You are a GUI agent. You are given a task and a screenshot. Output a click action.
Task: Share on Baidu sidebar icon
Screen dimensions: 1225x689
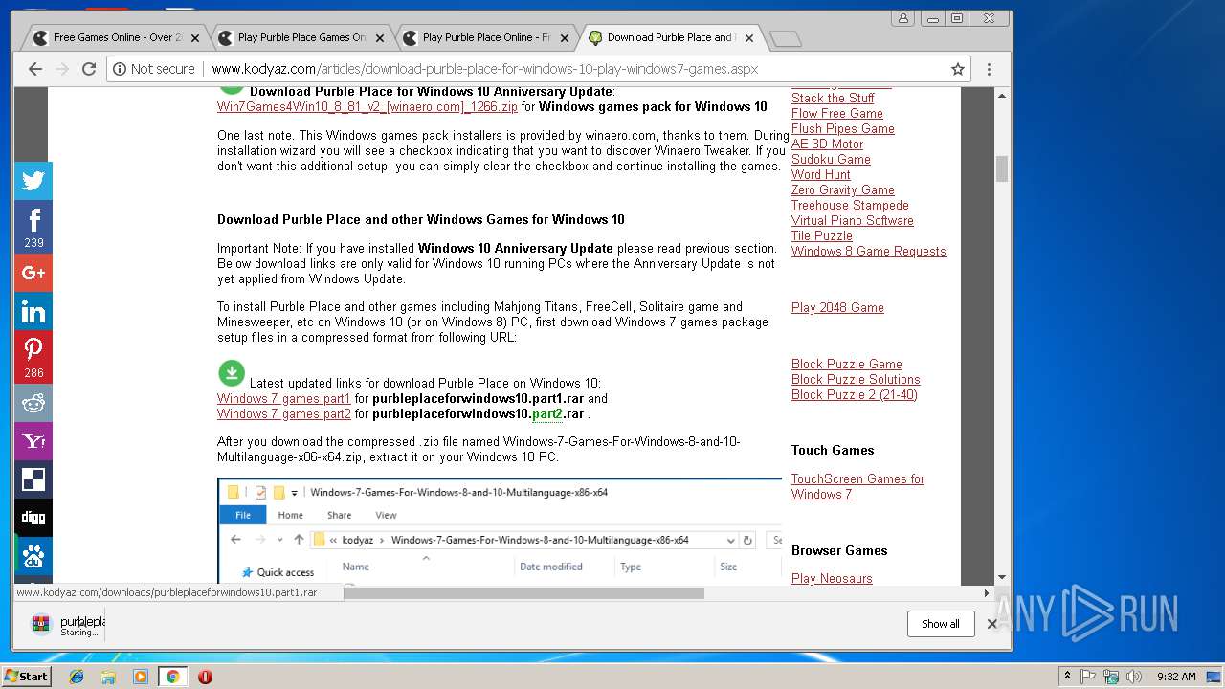[33, 556]
